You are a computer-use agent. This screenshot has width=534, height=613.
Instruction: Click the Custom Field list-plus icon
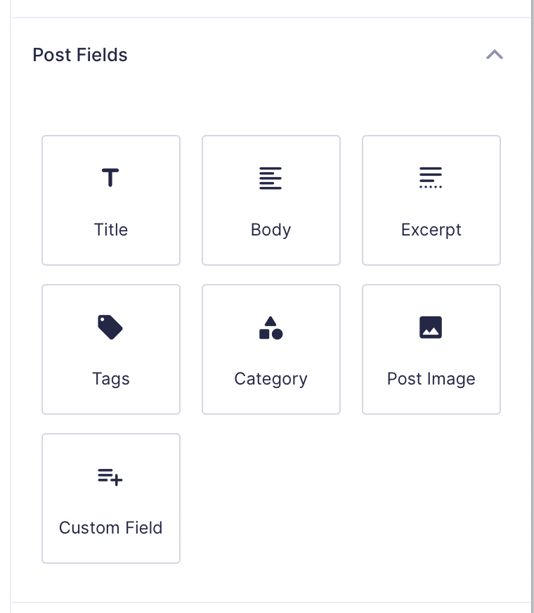point(110,477)
